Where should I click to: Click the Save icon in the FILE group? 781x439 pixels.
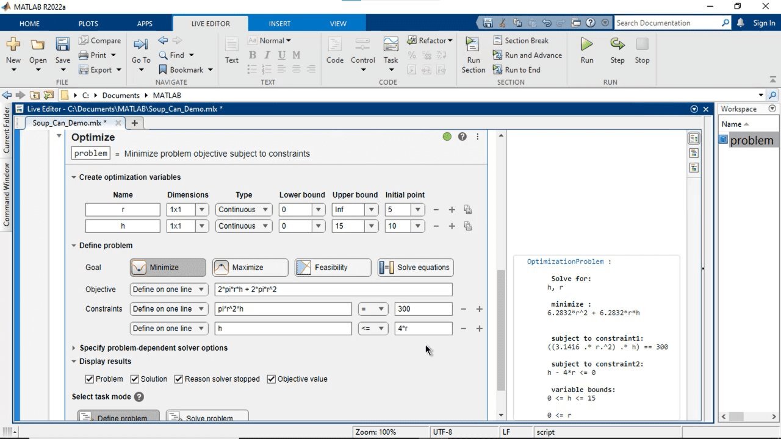pos(62,45)
